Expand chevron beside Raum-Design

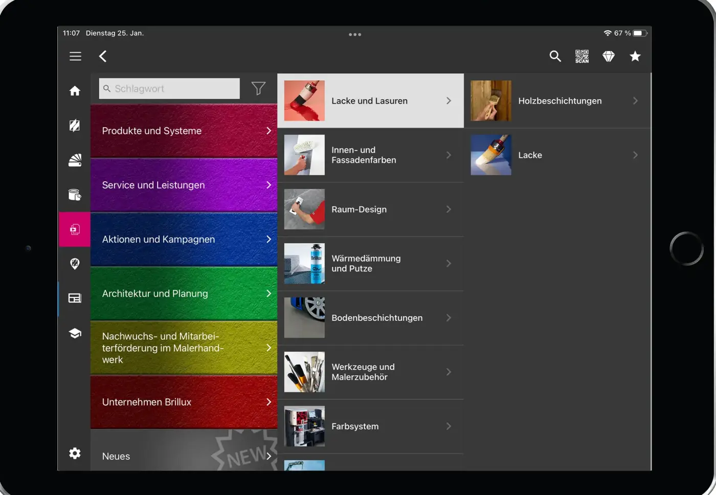(x=449, y=209)
